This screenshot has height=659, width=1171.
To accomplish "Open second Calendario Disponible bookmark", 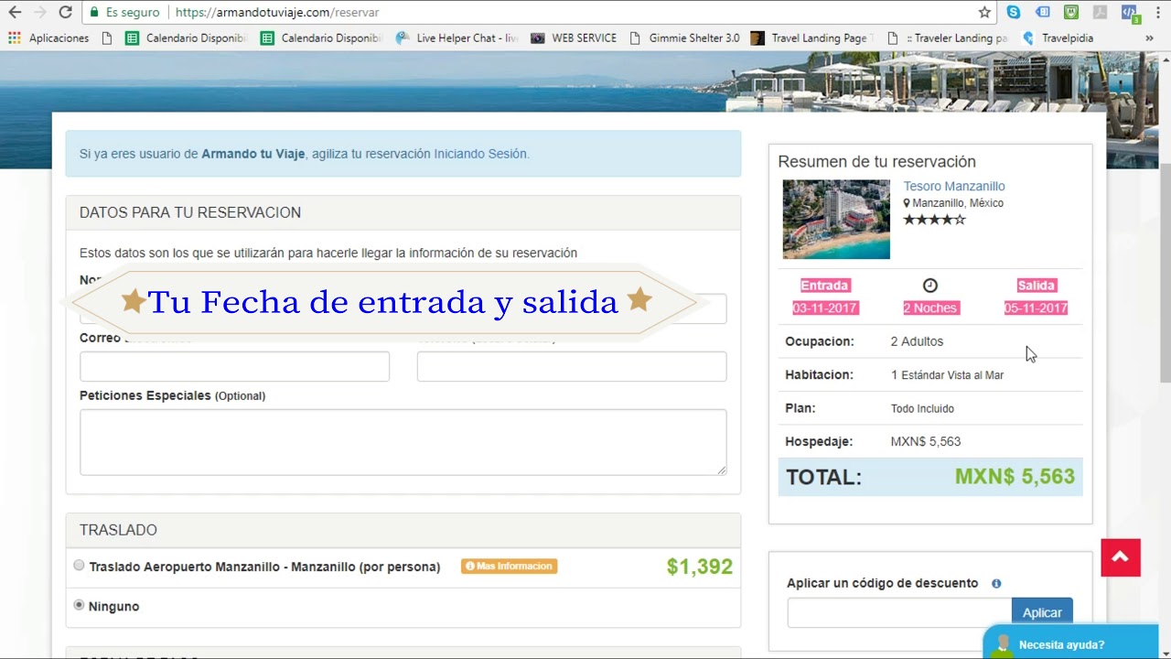I will (x=321, y=38).
